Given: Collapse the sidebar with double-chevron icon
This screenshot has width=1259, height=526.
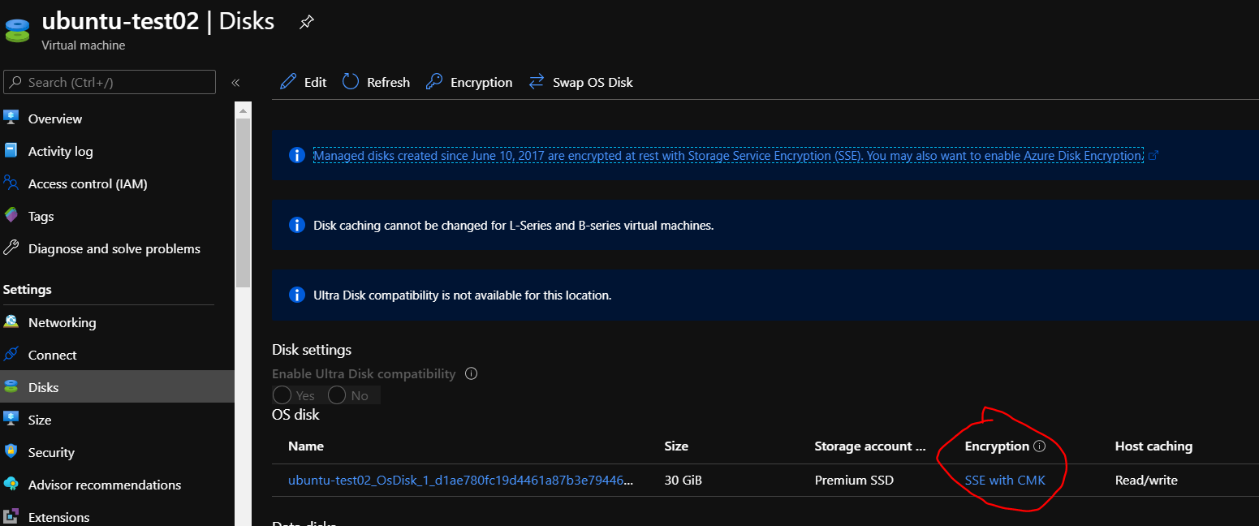Looking at the screenshot, I should (235, 82).
